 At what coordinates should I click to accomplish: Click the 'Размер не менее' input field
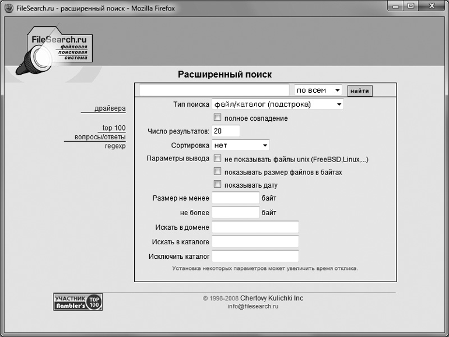pyautogui.click(x=235, y=198)
